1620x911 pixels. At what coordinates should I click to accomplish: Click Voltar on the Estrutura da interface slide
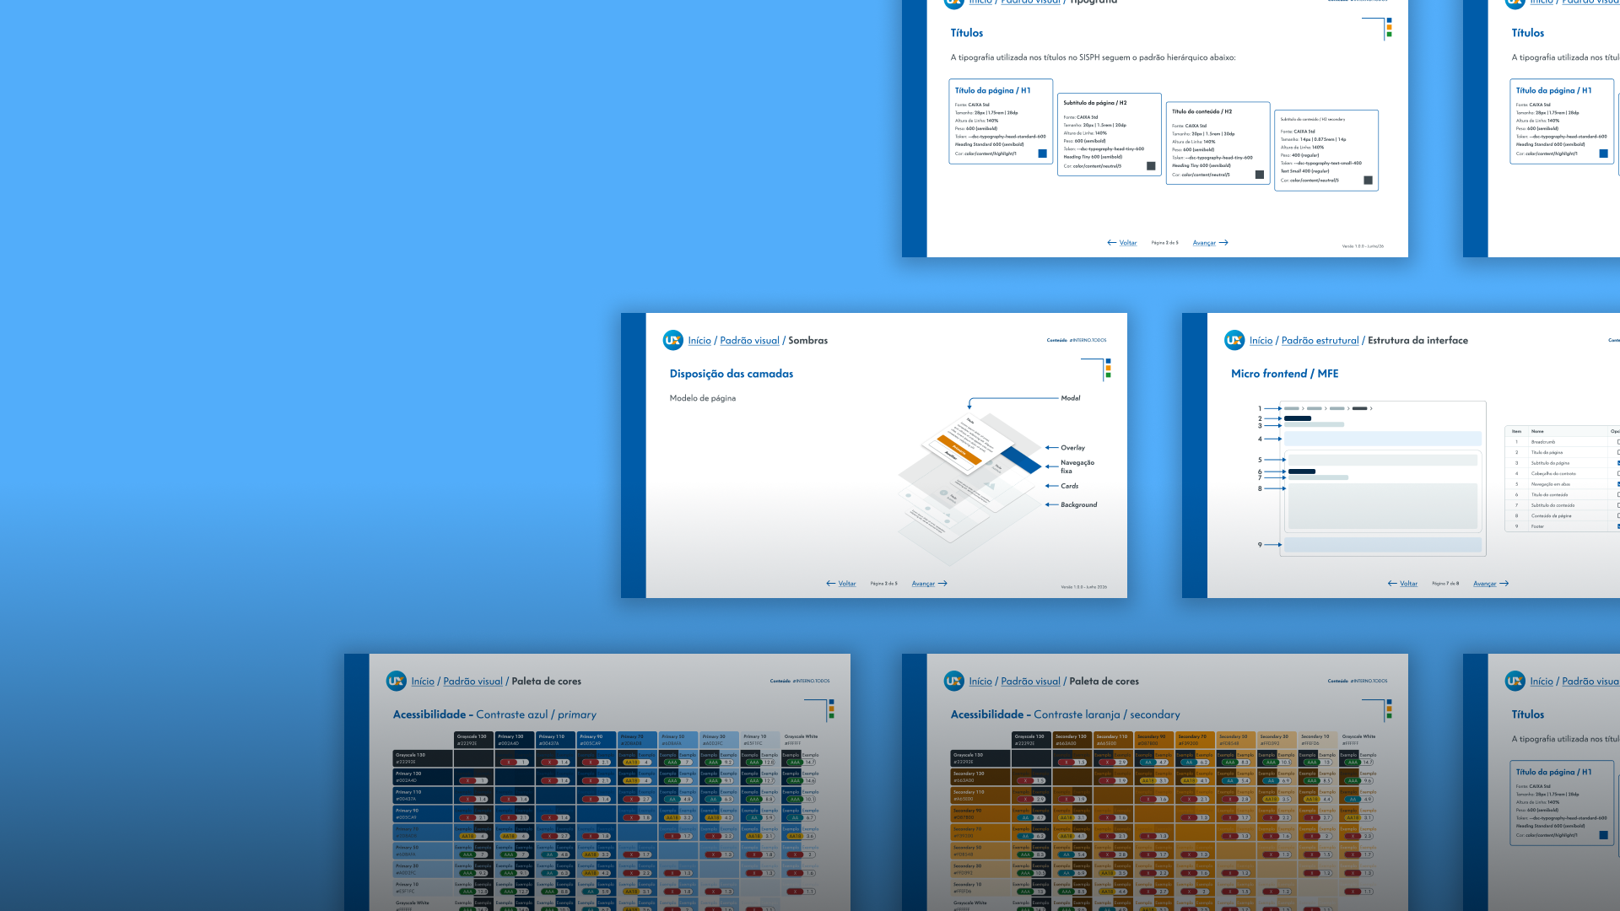coord(1408,584)
